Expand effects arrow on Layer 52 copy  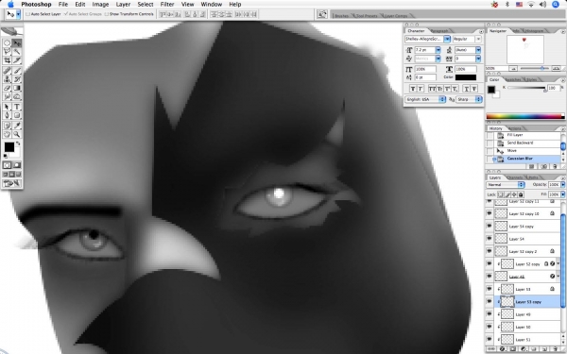(x=558, y=264)
